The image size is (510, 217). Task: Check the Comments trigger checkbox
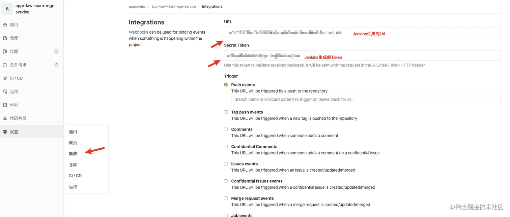[x=226, y=129]
